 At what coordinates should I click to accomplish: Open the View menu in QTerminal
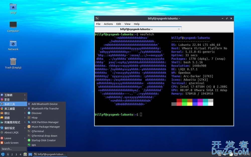click(x=127, y=24)
